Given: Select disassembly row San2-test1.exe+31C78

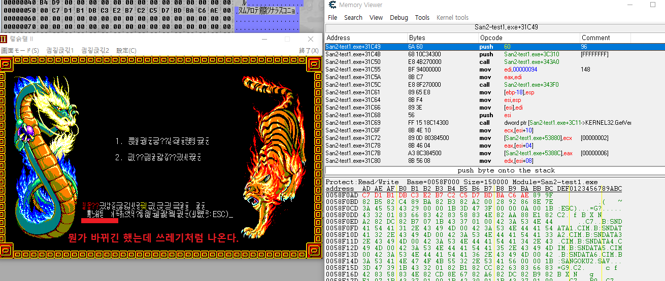Looking at the screenshot, I should point(495,145).
